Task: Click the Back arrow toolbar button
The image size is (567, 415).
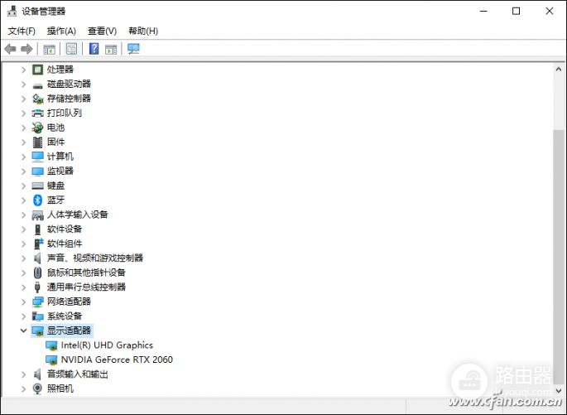Action: click(x=10, y=49)
